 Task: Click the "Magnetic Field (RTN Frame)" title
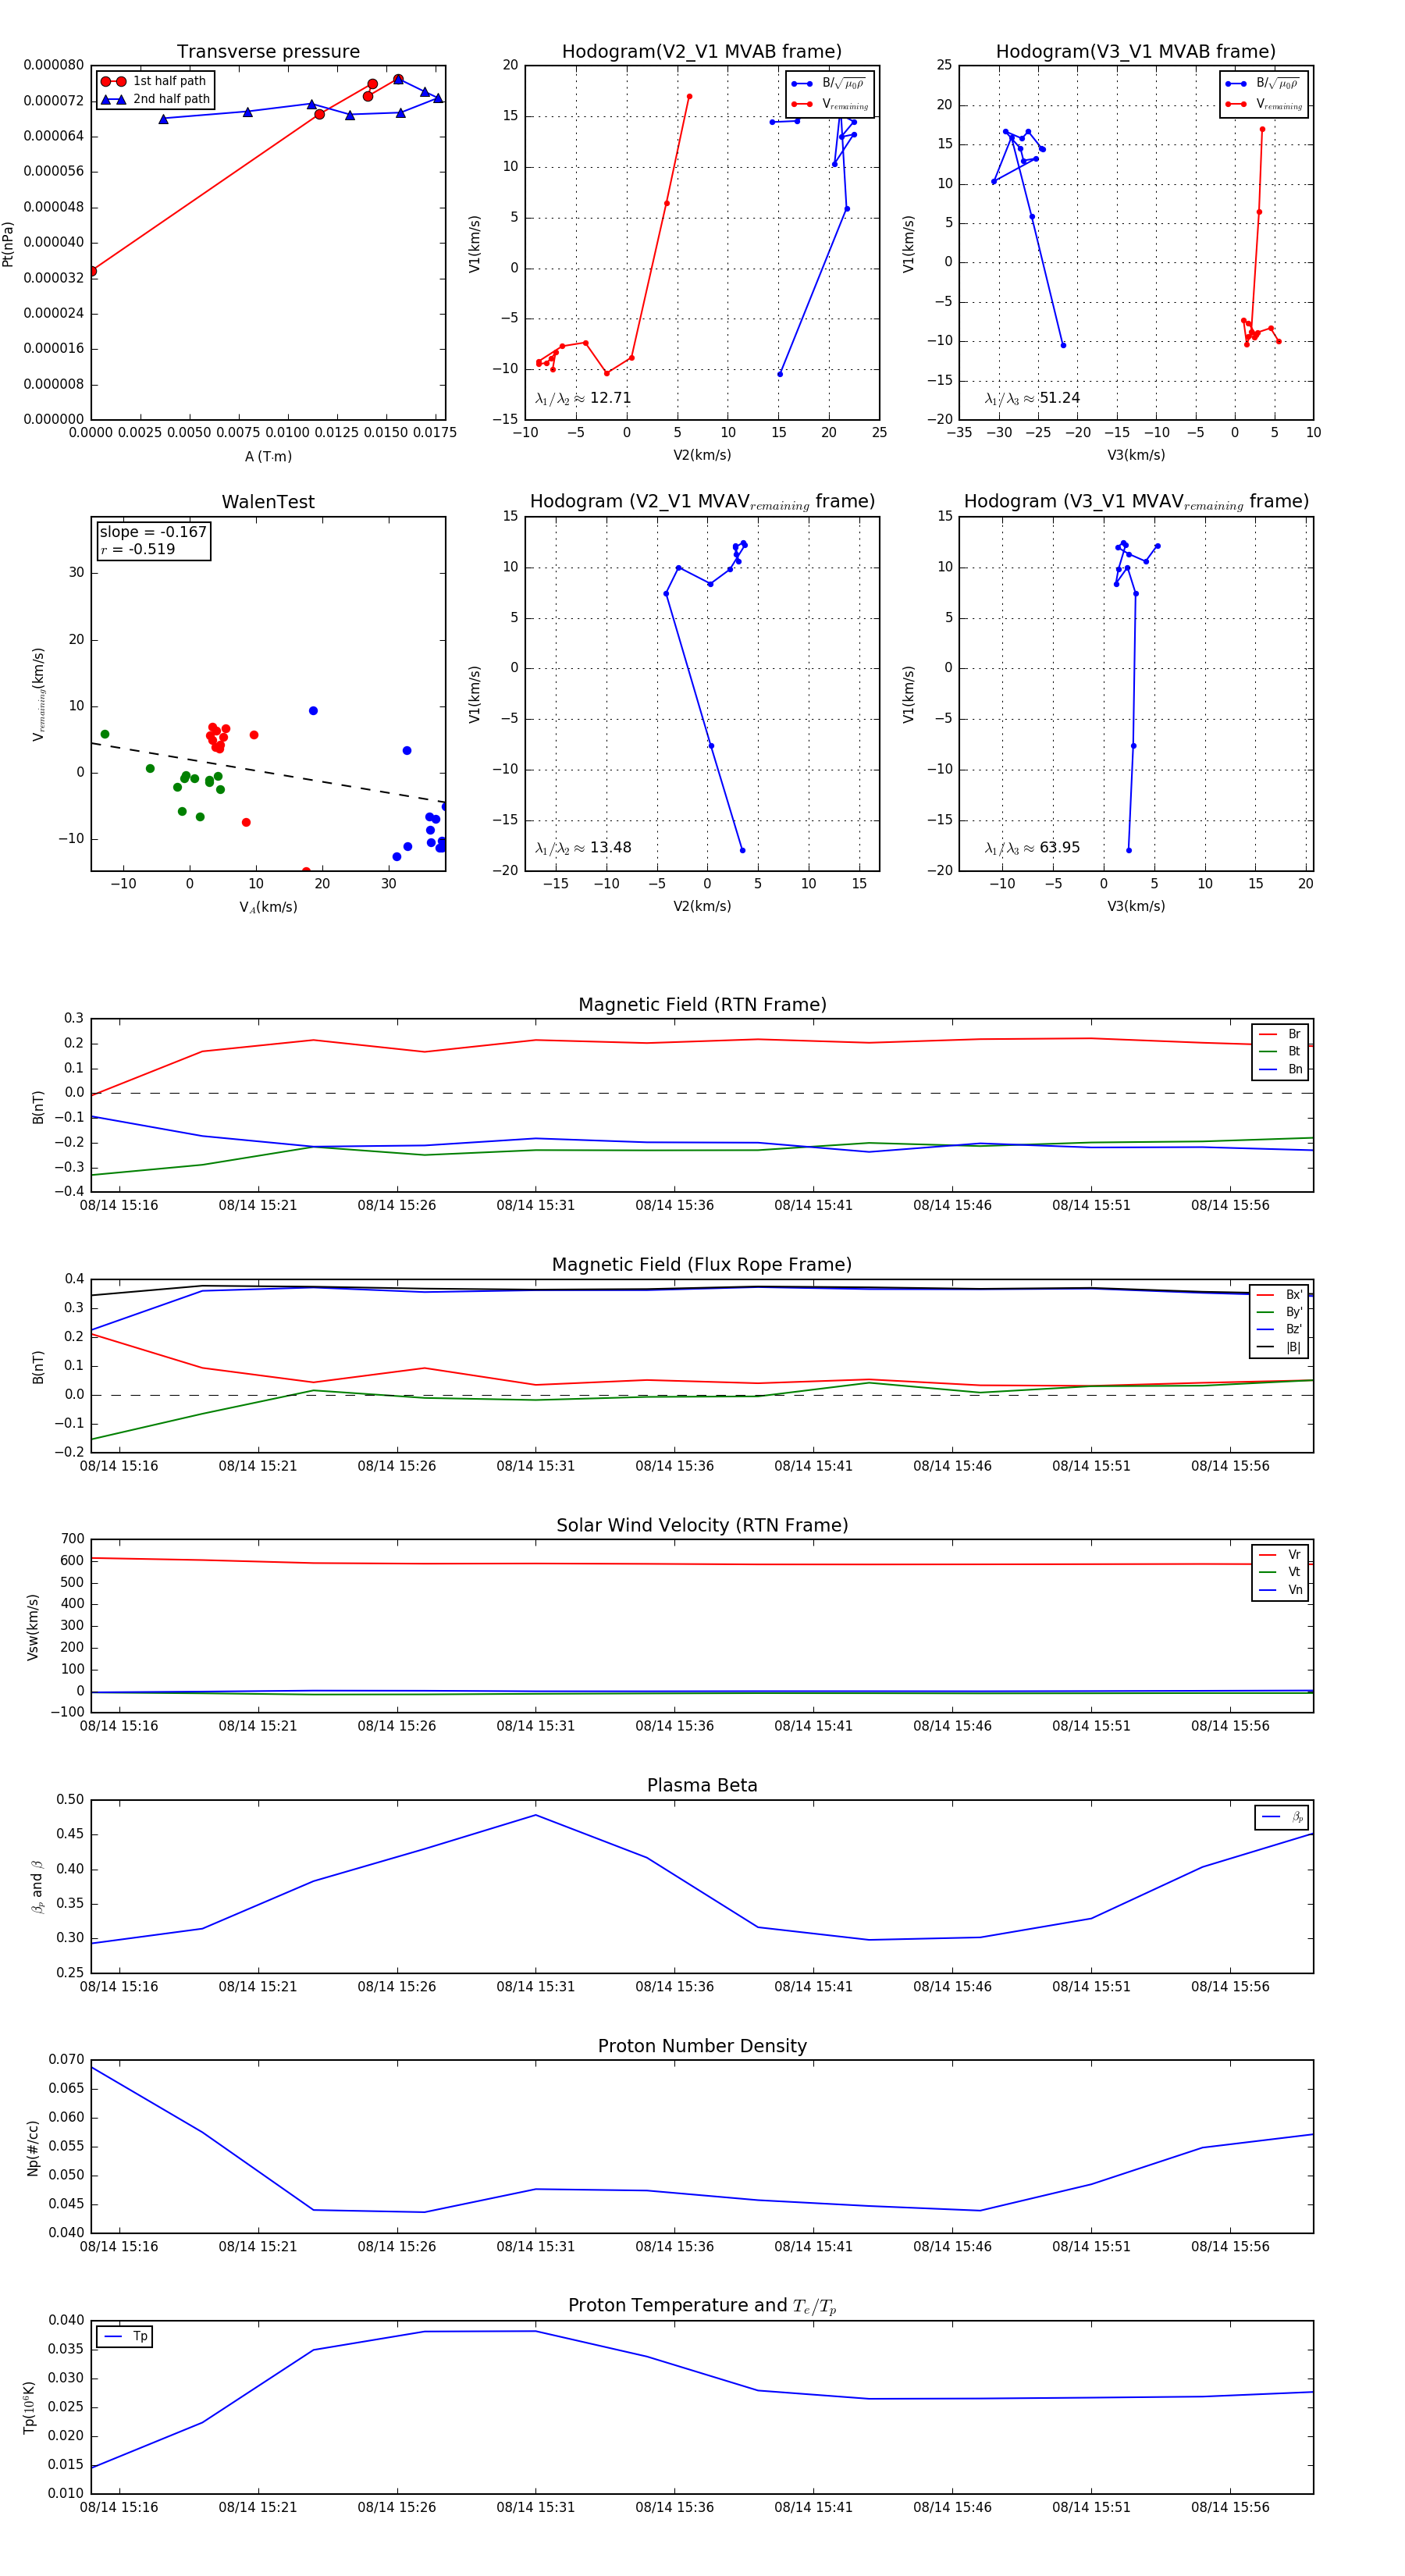tap(702, 1005)
